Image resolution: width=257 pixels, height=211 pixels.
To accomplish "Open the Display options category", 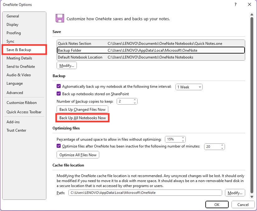I will (24, 25).
